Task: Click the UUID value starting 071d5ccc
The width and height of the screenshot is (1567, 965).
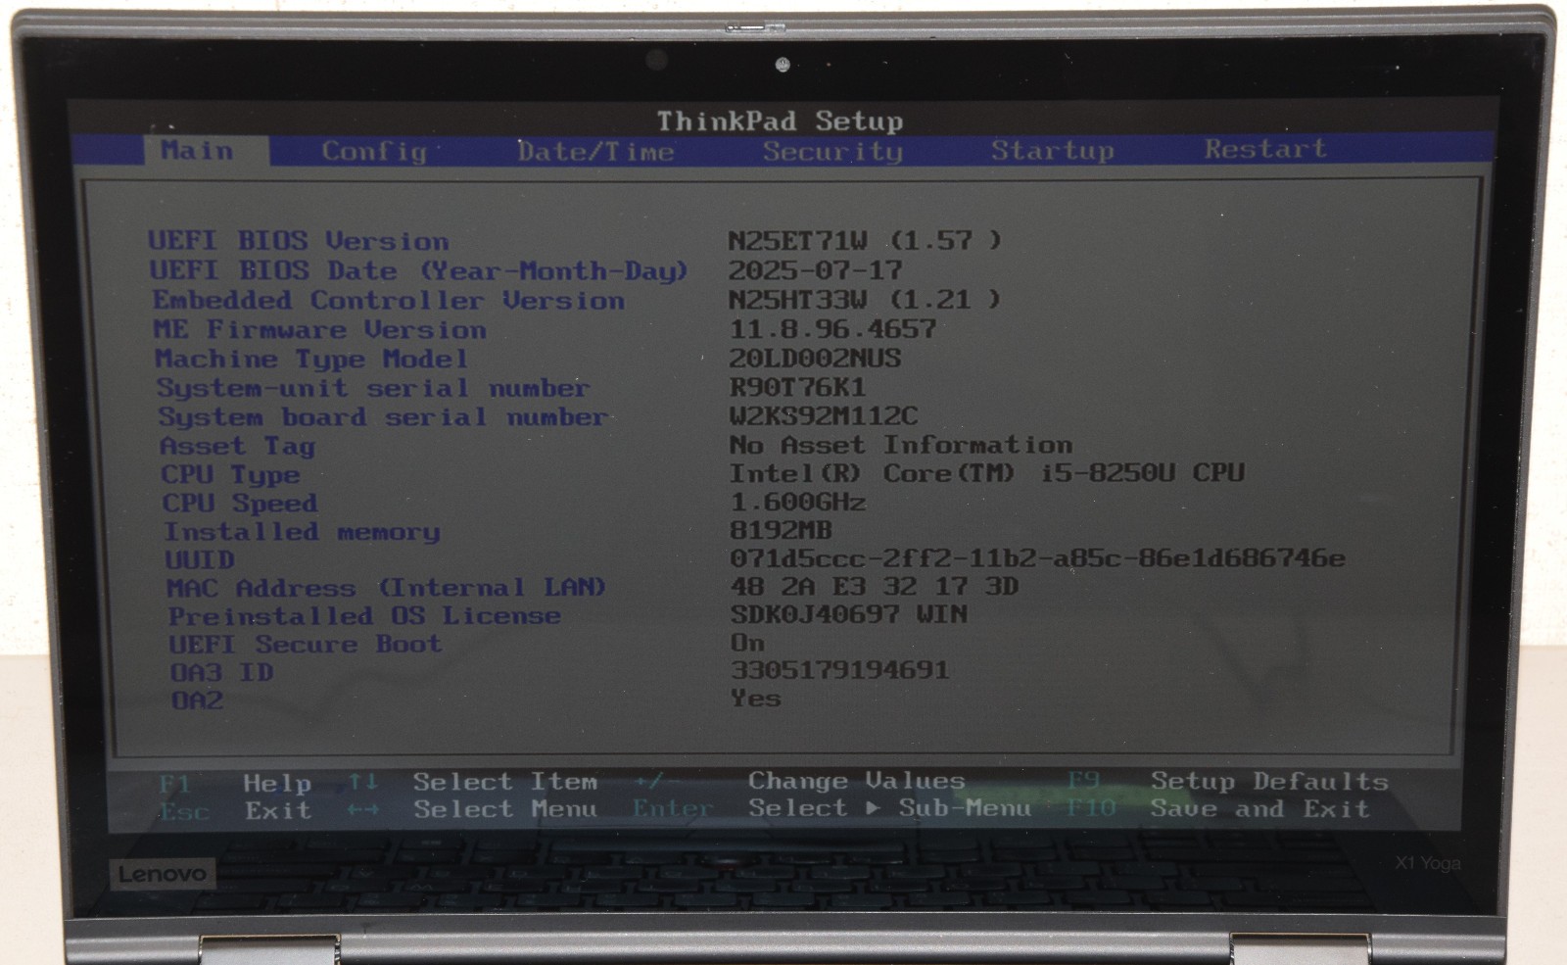Action: 1037,558
